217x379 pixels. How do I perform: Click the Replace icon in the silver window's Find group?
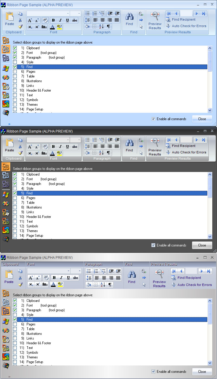click(144, 271)
